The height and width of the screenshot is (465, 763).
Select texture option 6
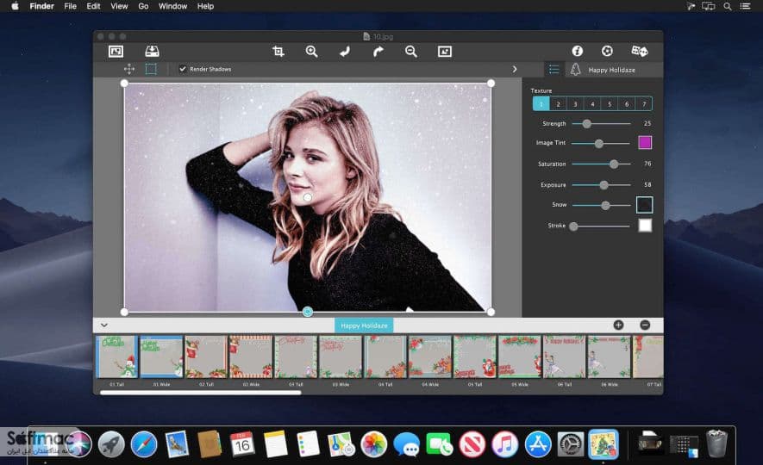pos(627,104)
